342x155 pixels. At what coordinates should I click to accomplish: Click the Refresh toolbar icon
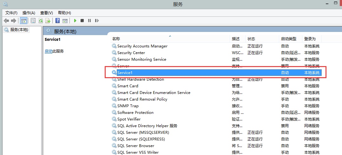click(41, 21)
